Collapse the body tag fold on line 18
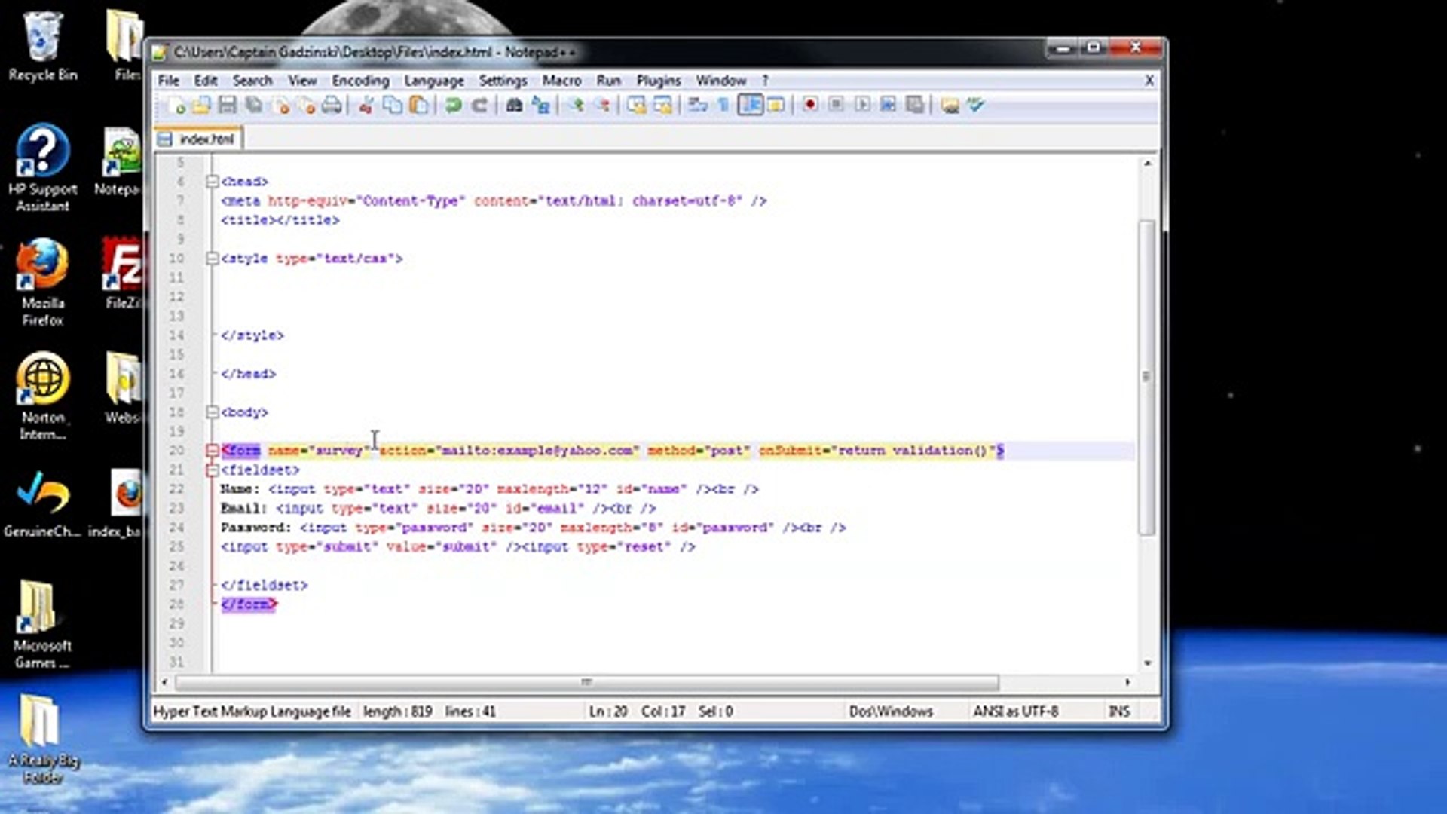1447x814 pixels. [213, 412]
